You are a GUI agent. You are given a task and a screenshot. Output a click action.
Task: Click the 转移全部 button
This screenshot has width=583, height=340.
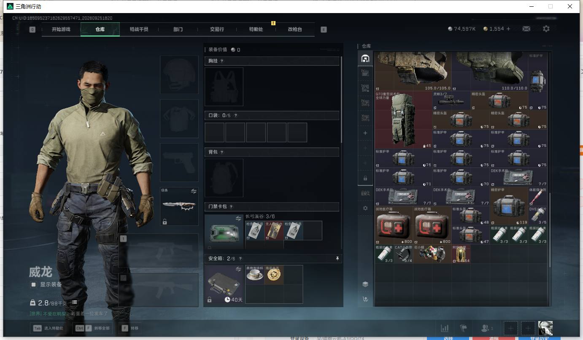[92, 328]
